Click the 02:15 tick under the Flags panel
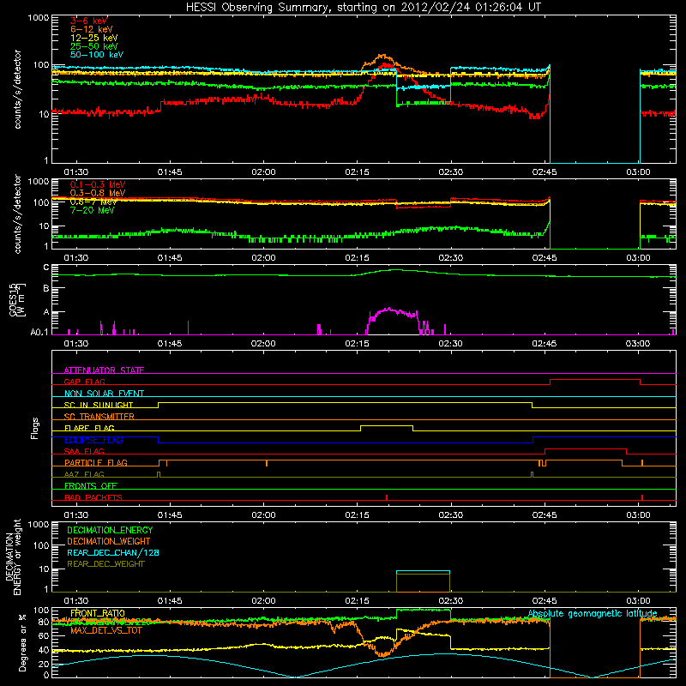 357,515
